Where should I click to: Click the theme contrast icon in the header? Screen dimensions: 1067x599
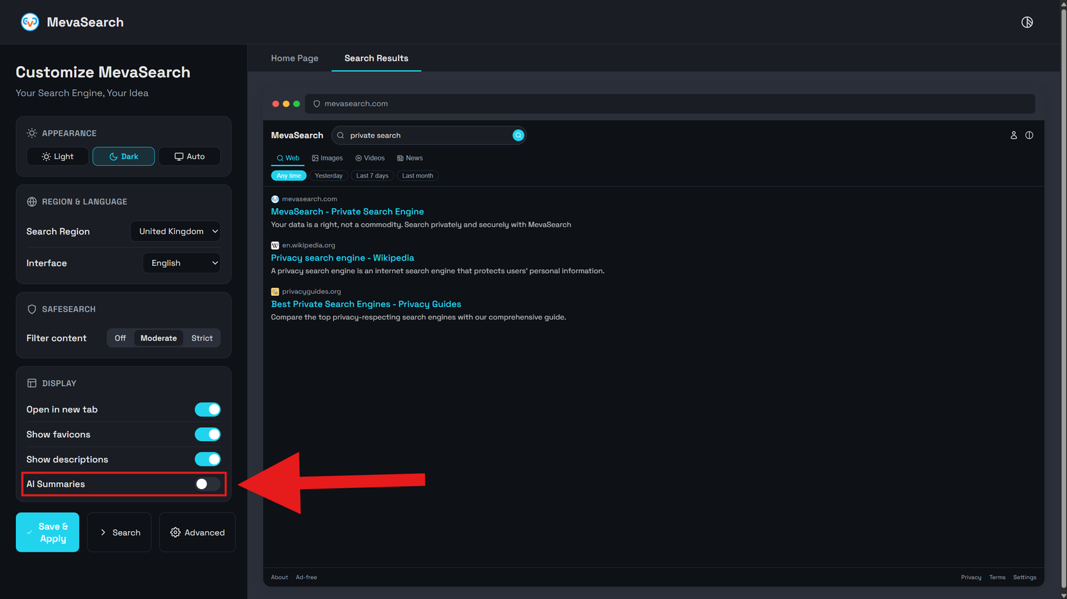tap(1027, 22)
